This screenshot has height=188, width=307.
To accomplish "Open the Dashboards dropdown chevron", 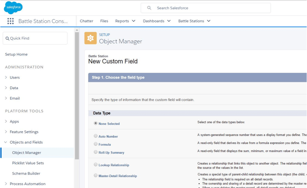I will tap(169, 21).
